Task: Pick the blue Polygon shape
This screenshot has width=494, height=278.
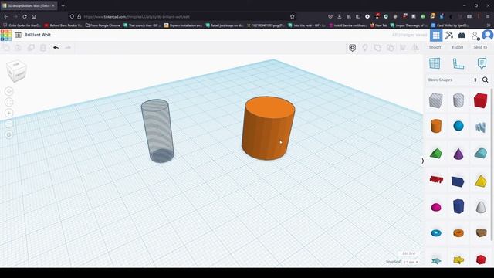Action: (458, 206)
